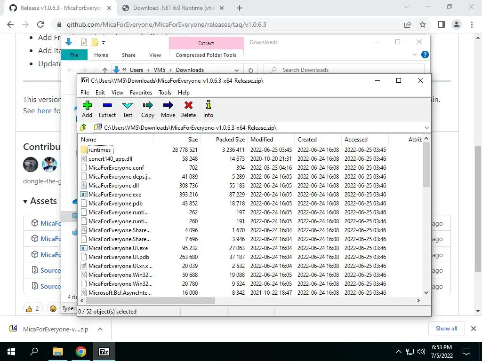The height and width of the screenshot is (361, 482).
Task: Sort by Packed Size column header
Action: [x=224, y=139]
